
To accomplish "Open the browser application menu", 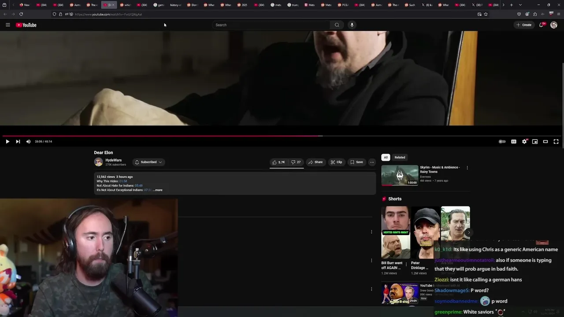I will coord(559,14).
